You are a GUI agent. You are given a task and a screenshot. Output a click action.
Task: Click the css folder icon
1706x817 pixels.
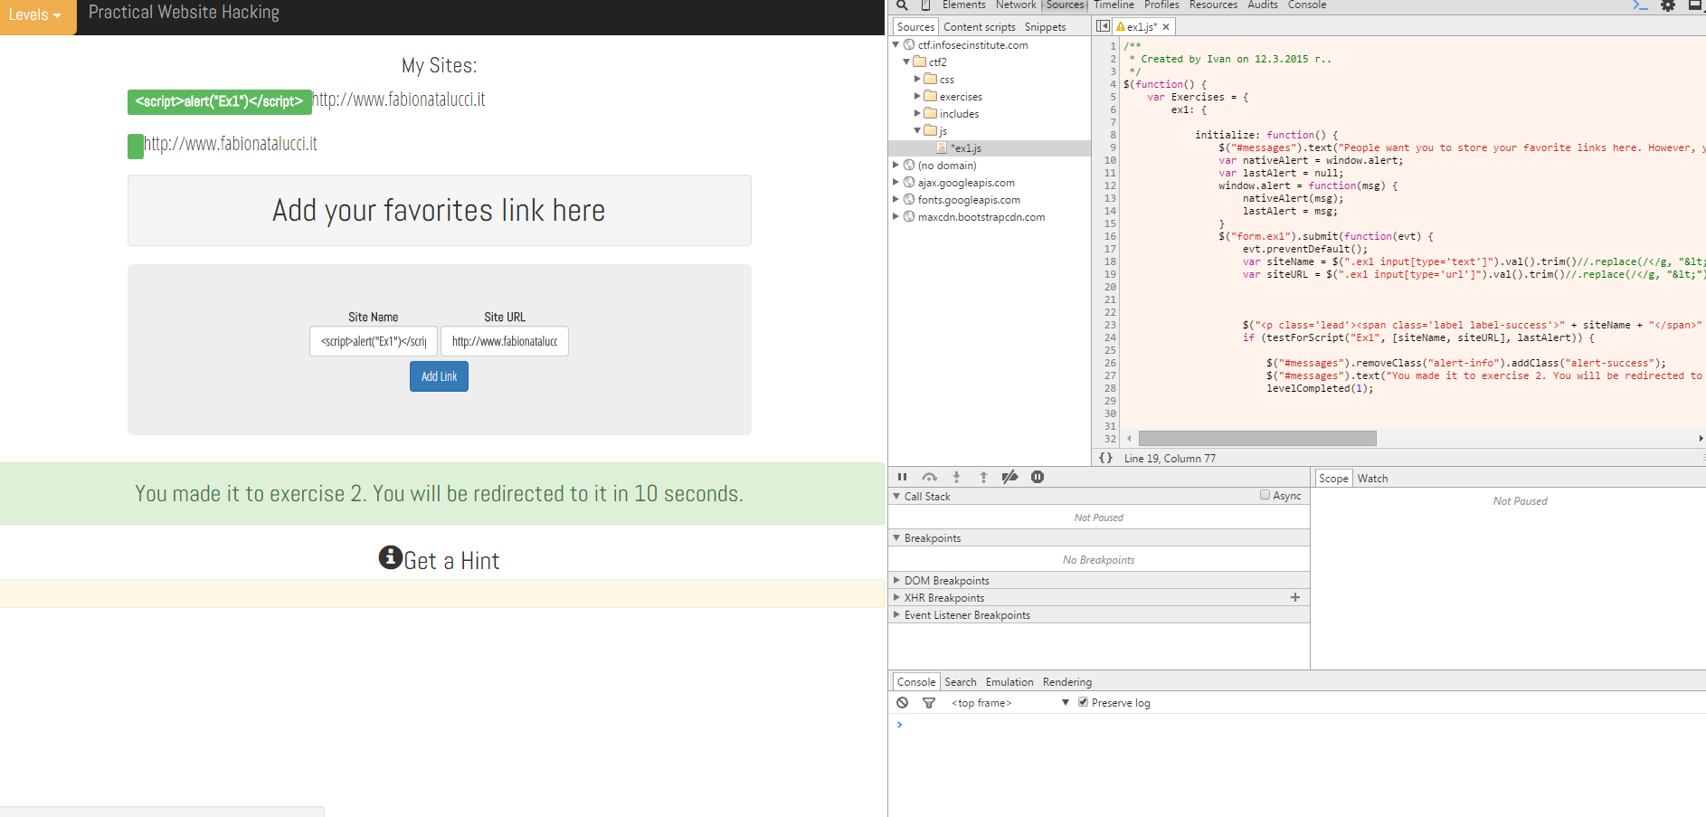tap(931, 79)
